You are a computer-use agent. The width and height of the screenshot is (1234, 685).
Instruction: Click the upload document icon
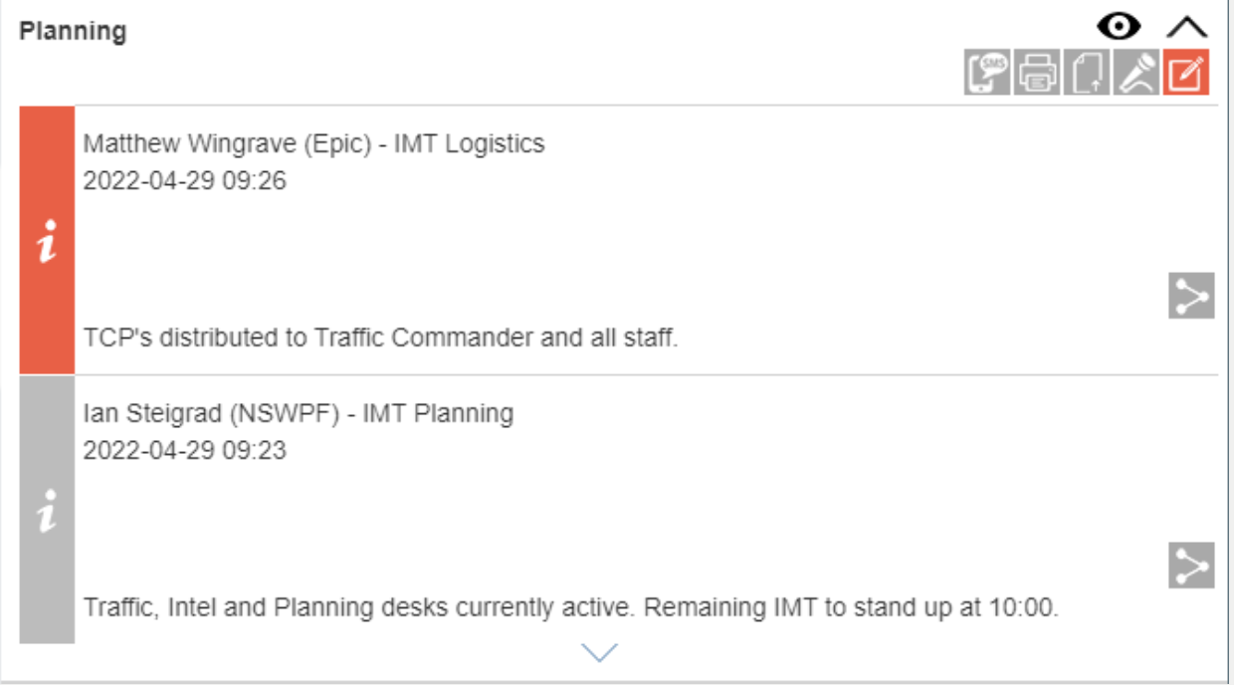1087,73
